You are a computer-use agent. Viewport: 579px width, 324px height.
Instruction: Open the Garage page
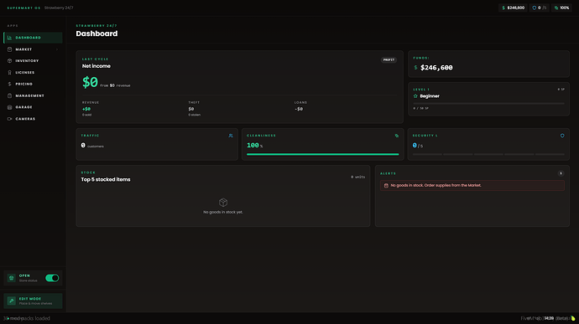pyautogui.click(x=33, y=107)
